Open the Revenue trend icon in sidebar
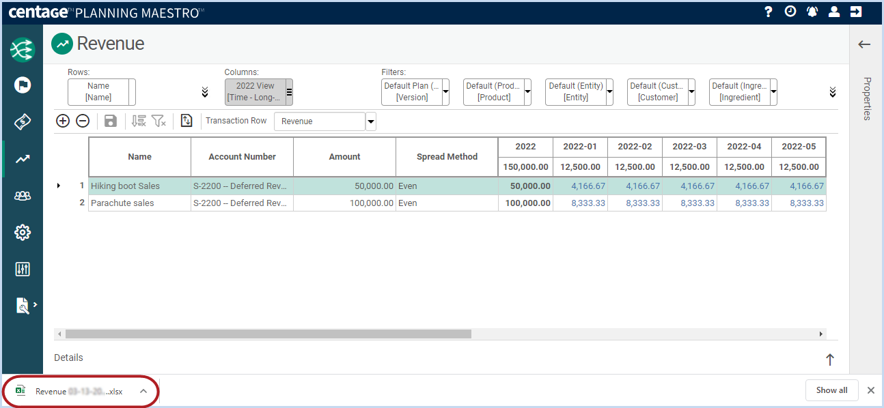The width and height of the screenshot is (884, 408). [23, 159]
